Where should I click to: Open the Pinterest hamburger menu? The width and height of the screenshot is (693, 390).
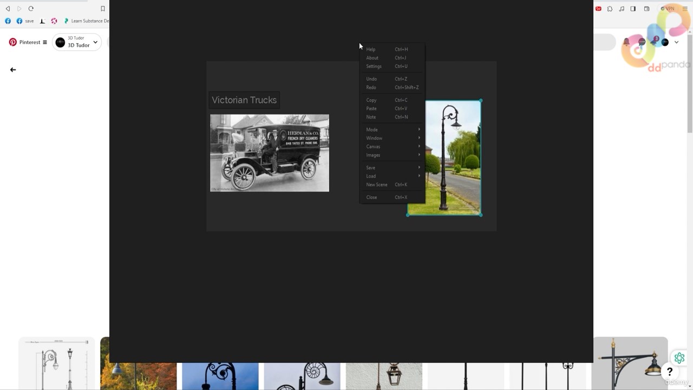45,42
